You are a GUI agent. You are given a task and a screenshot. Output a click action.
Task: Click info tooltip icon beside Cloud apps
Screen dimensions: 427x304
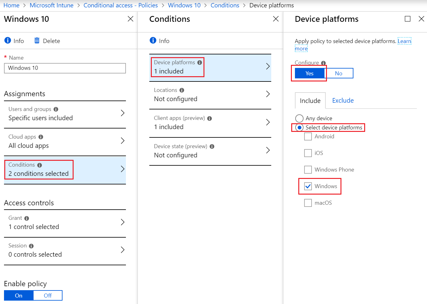point(41,137)
